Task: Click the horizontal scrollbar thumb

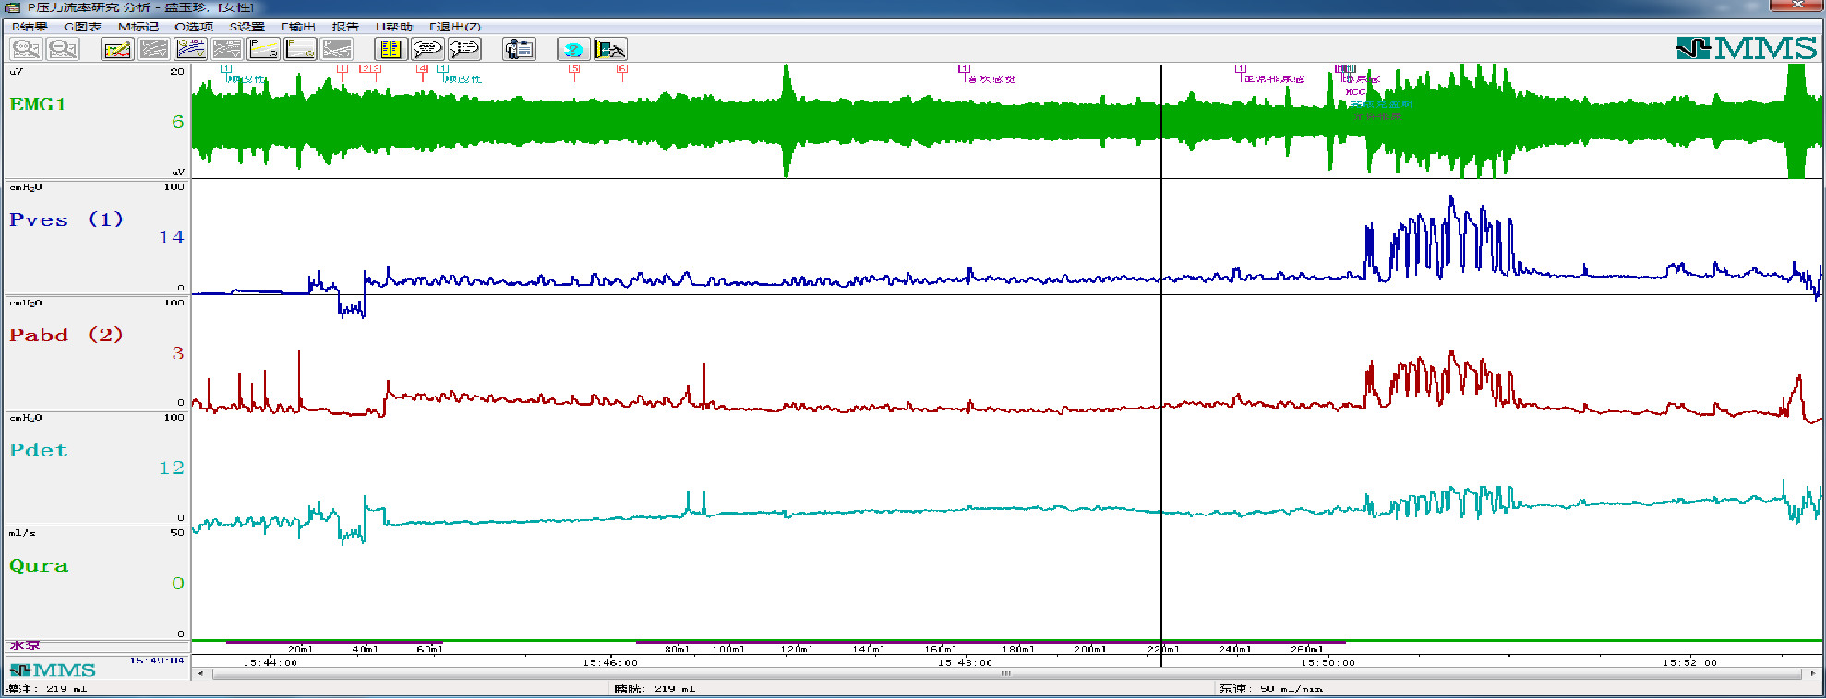Action: tap(1006, 674)
